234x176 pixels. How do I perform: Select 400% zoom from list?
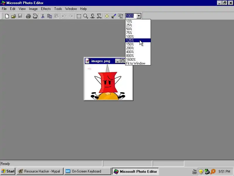[x=138, y=52]
